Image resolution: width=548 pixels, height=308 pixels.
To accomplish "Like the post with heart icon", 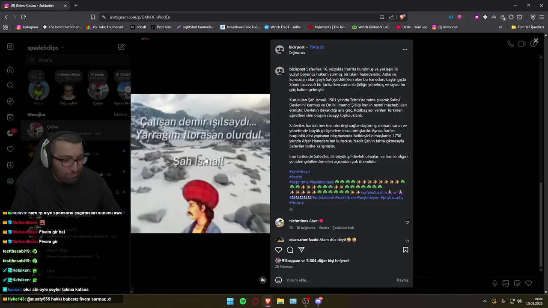I will 279,250.
